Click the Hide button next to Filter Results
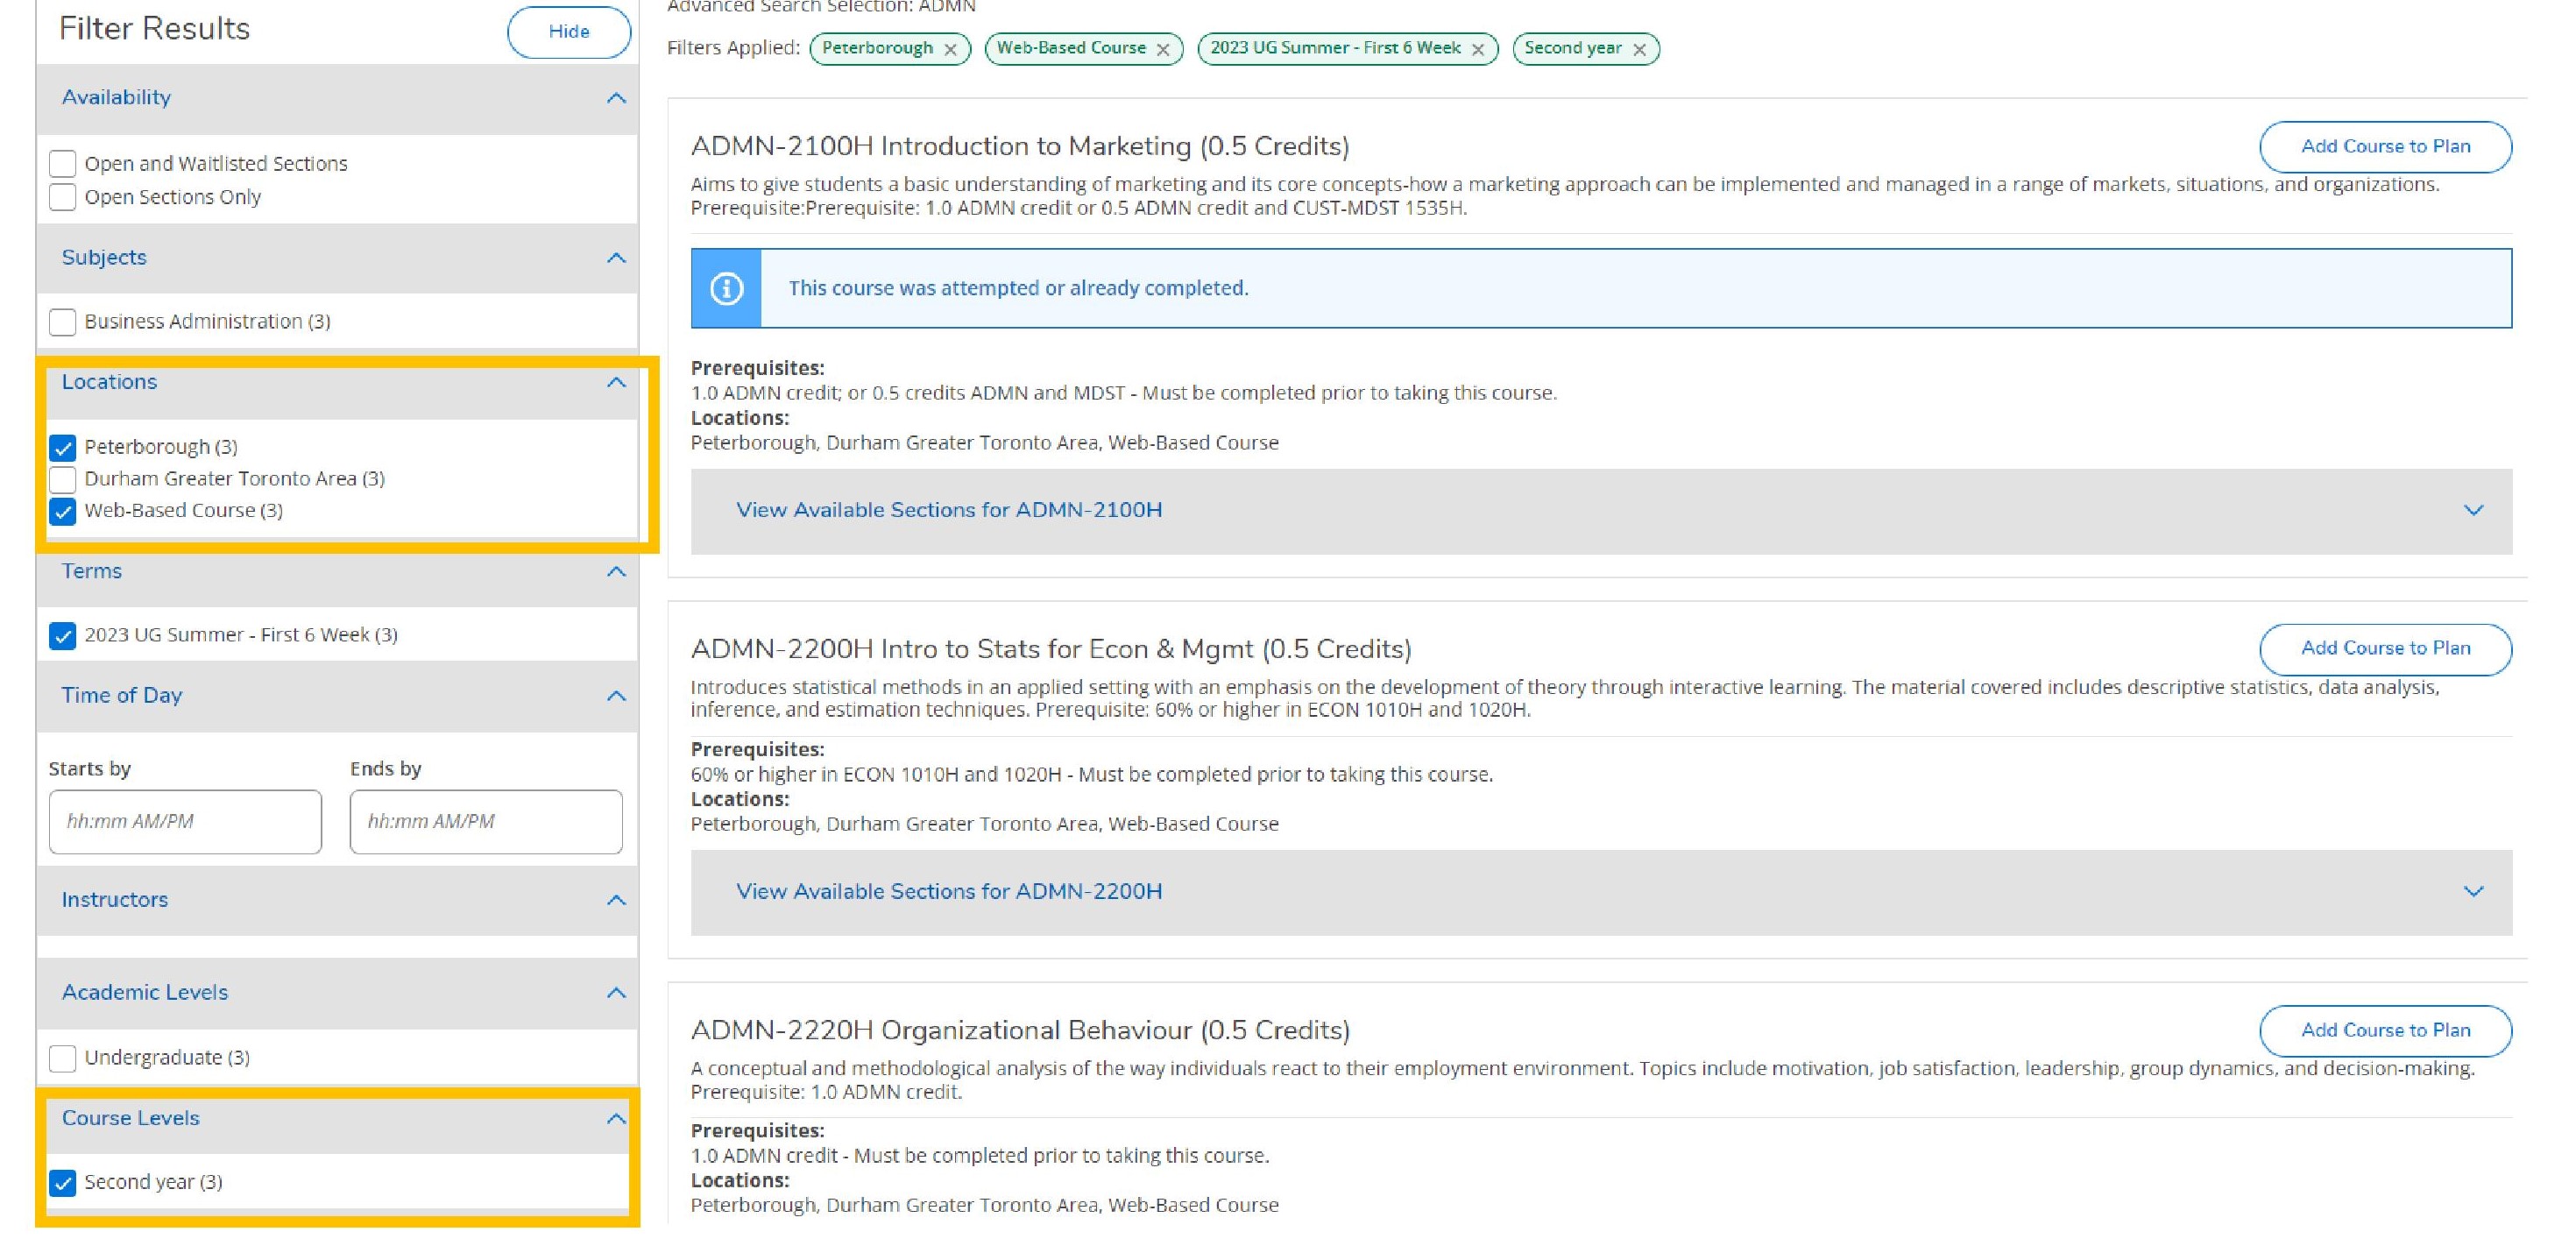 click(x=568, y=31)
